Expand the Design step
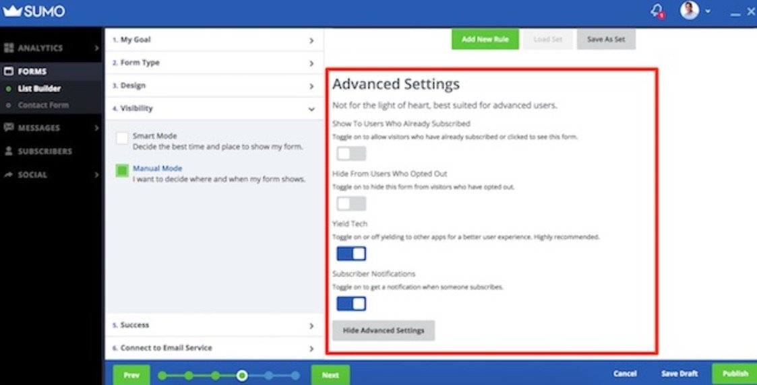The width and height of the screenshot is (757, 385). pos(214,86)
